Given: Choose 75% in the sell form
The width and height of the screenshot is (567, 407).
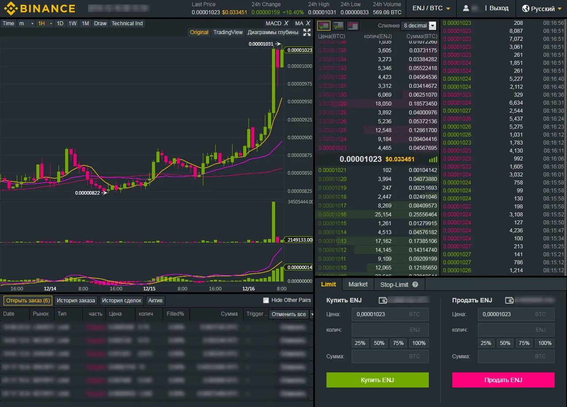Looking at the screenshot, I should pyautogui.click(x=524, y=343).
